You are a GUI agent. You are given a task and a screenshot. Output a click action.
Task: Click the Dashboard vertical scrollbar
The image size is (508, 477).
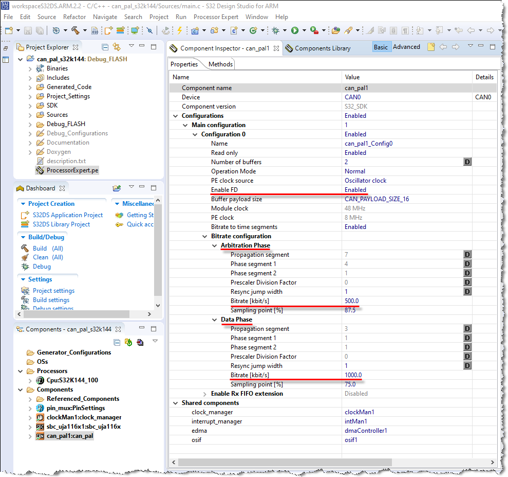(158, 250)
